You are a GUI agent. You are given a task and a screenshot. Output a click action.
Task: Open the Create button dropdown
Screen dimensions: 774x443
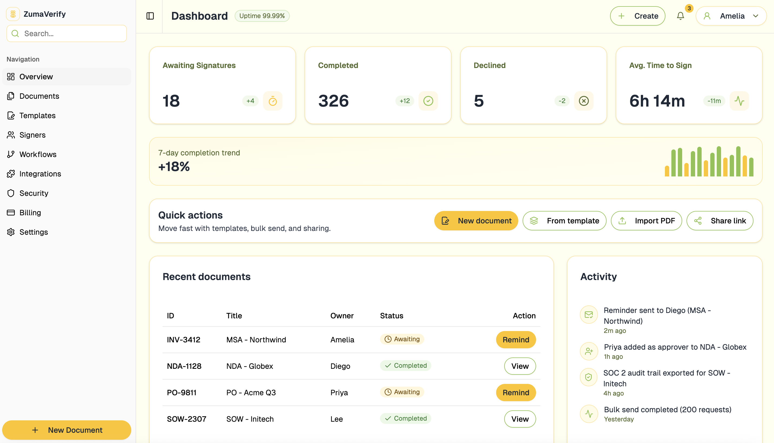(x=638, y=16)
